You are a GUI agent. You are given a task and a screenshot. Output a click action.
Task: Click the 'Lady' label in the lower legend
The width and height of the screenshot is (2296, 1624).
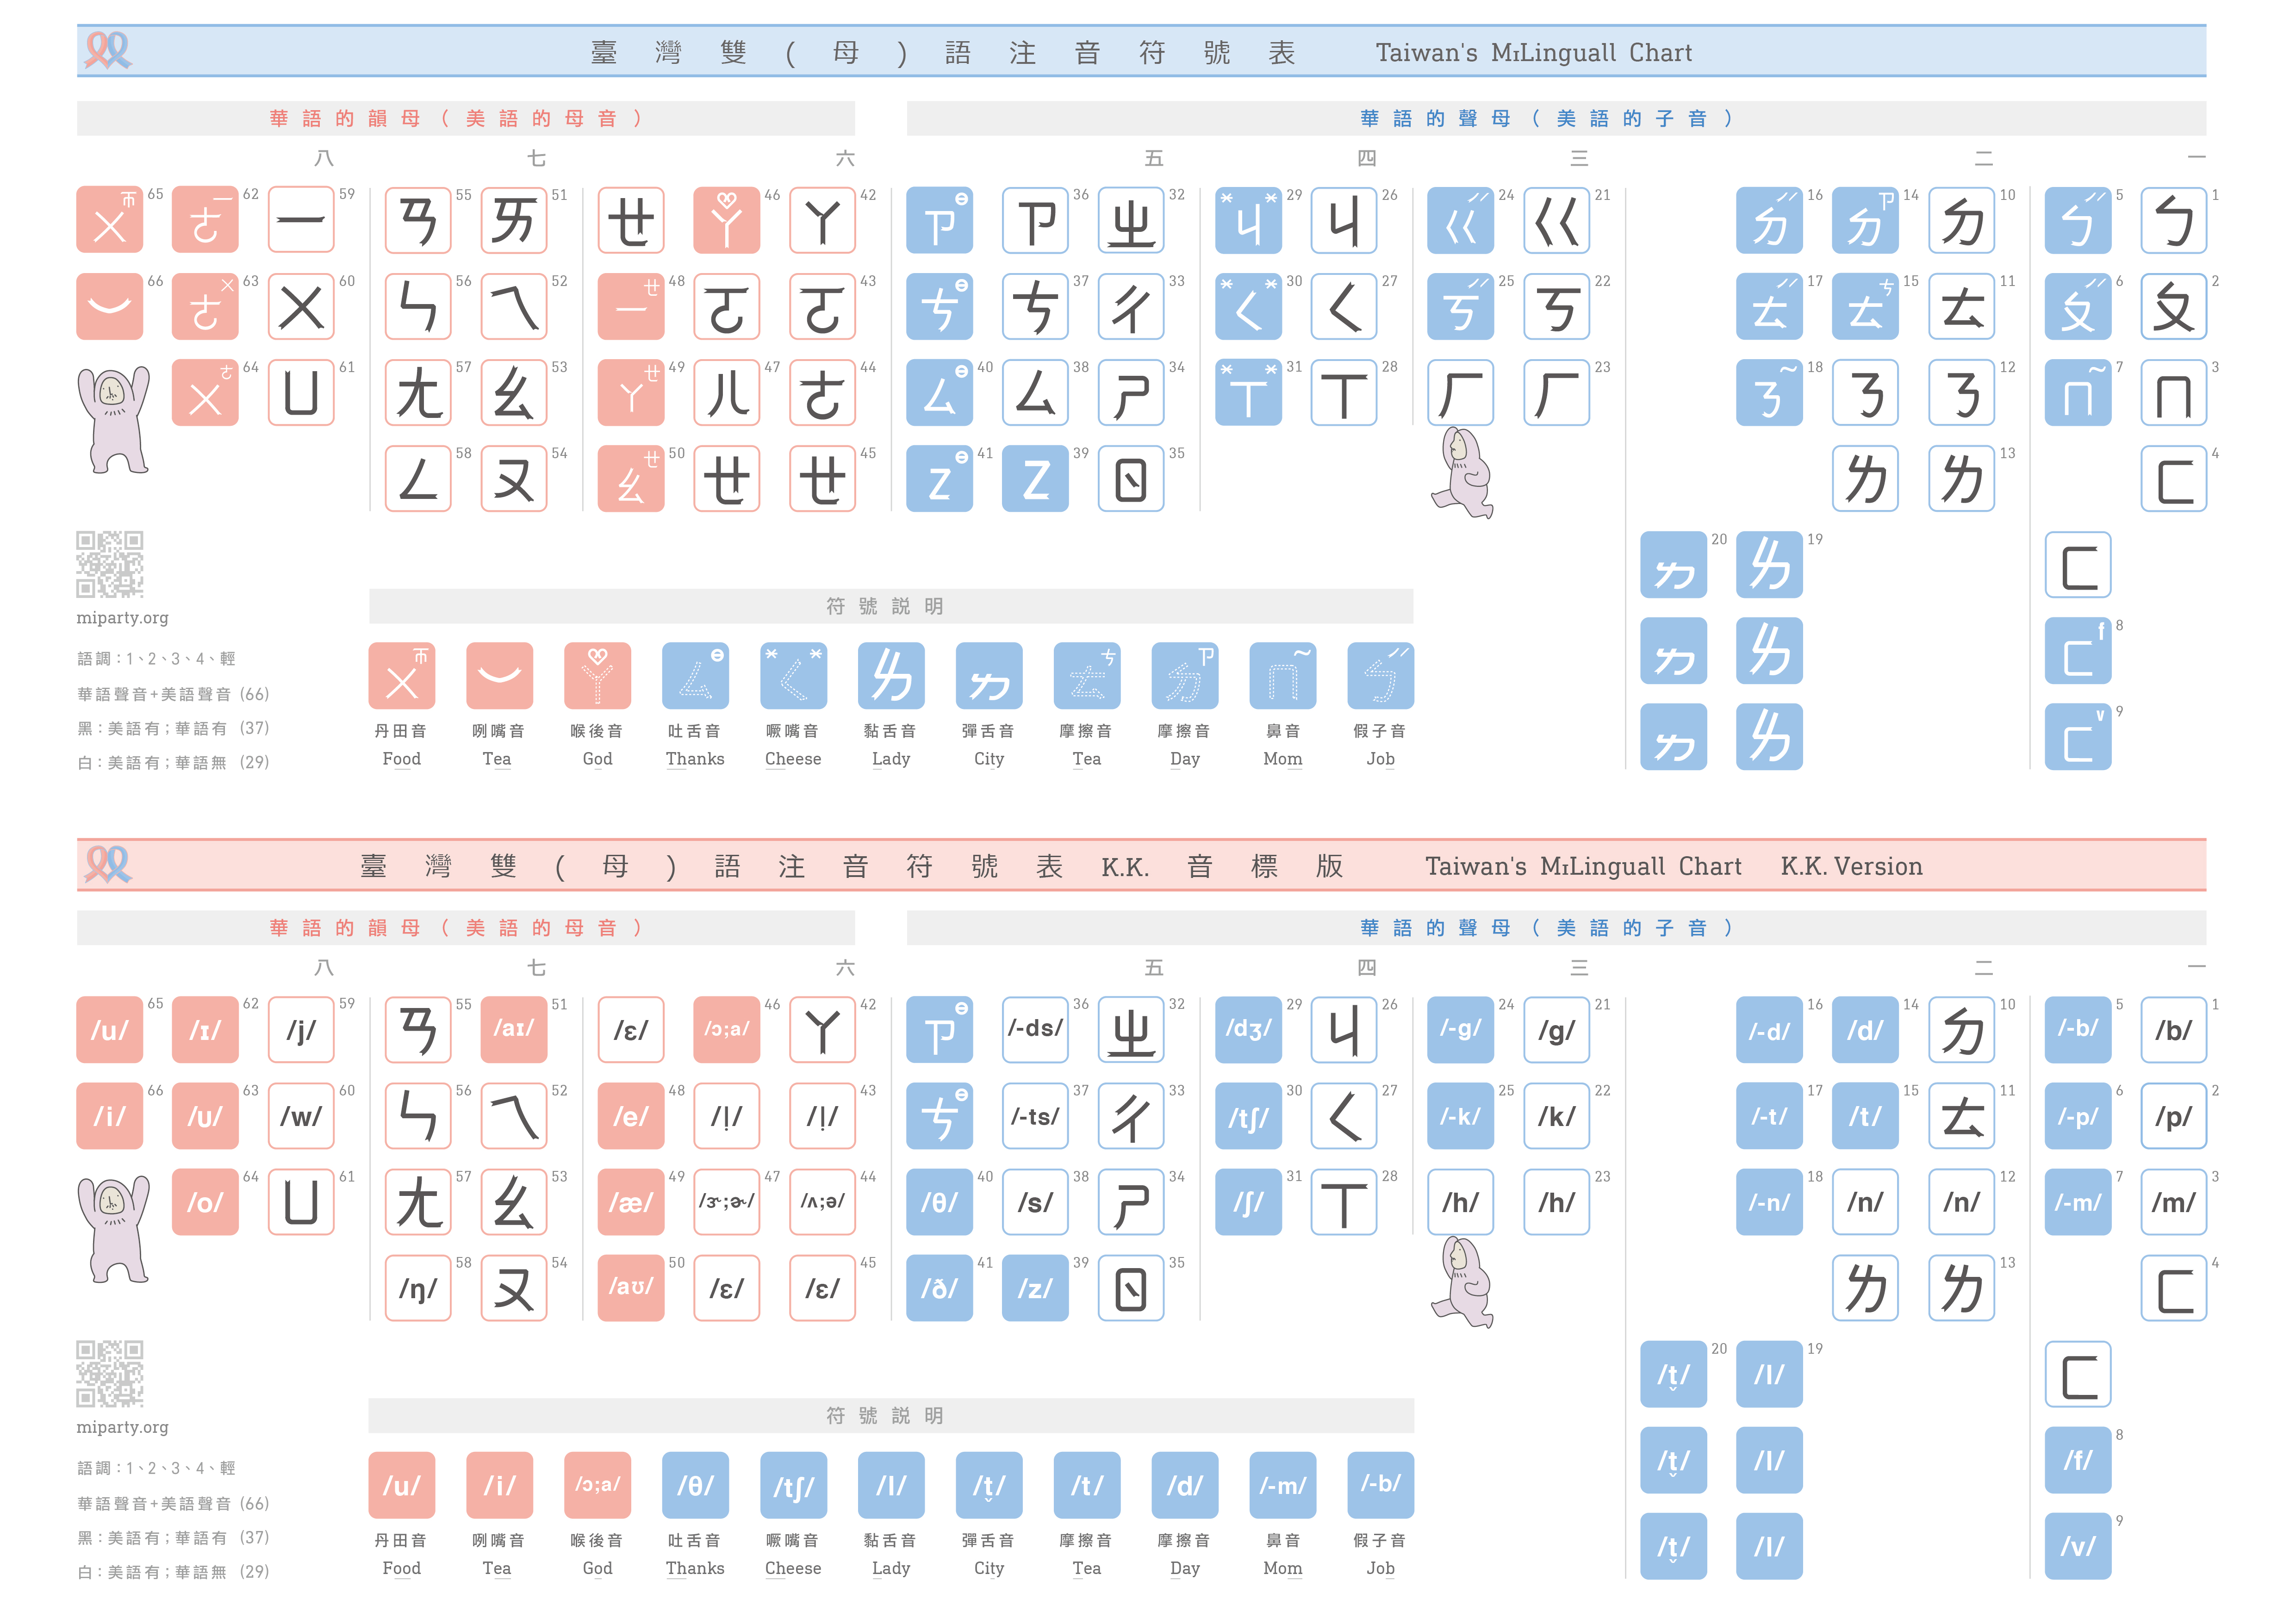[x=891, y=1569]
